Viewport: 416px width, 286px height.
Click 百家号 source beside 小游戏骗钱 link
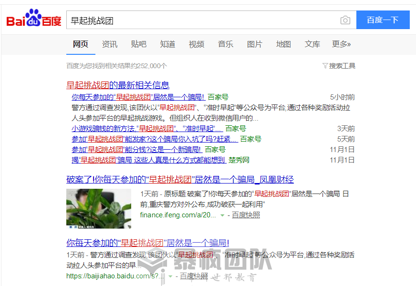click(236, 129)
